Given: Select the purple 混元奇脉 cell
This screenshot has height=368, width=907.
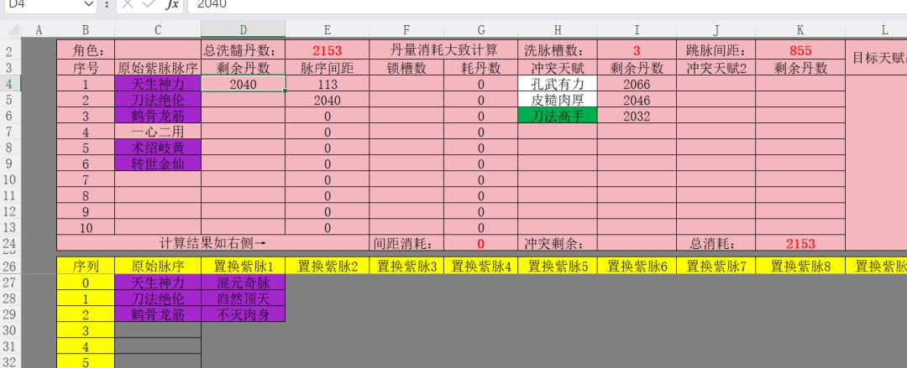Looking at the screenshot, I should click(243, 282).
